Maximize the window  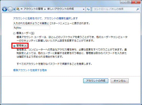pyautogui.click(x=128, y=2)
